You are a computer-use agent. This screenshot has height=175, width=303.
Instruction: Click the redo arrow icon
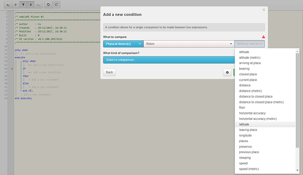[x=56, y=5]
